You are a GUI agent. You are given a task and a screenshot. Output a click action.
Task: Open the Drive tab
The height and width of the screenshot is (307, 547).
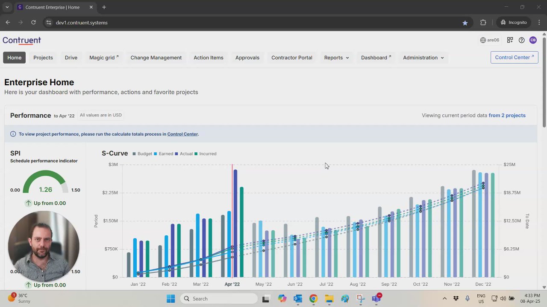click(71, 58)
